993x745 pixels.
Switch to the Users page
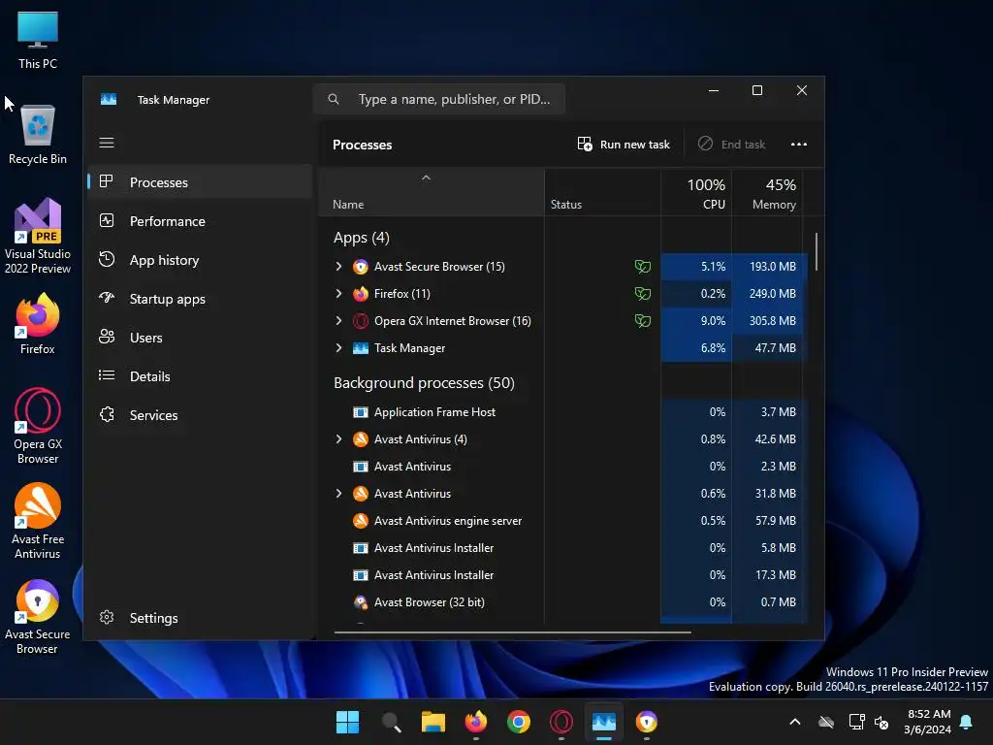(200, 338)
